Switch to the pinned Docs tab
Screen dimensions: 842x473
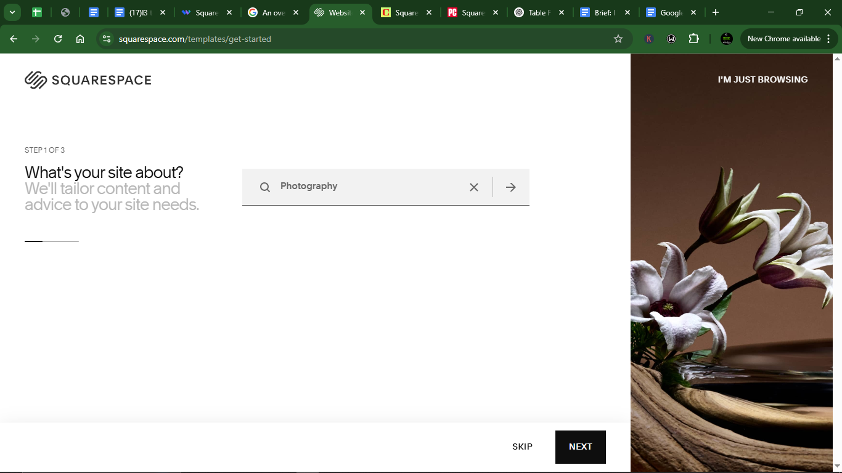(x=94, y=12)
